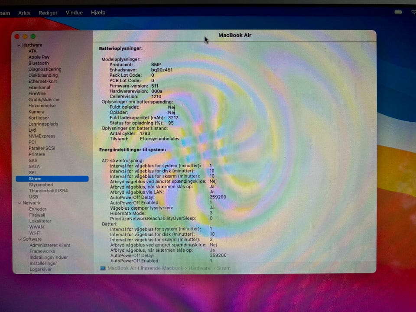Select FireWire in the sidebar

[x=37, y=94]
